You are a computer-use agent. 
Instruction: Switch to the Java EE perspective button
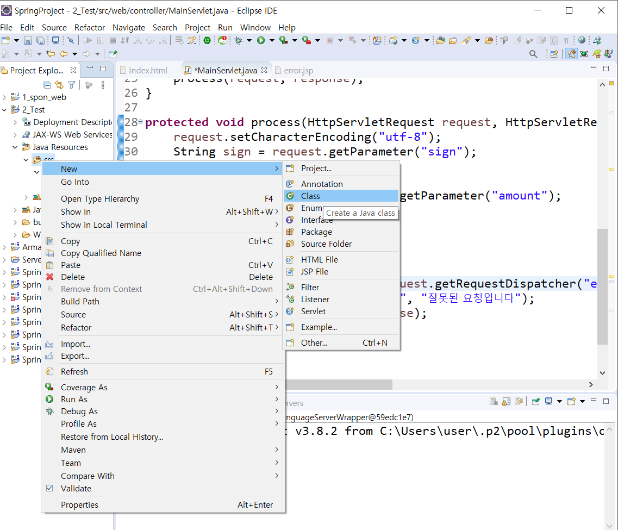571,54
